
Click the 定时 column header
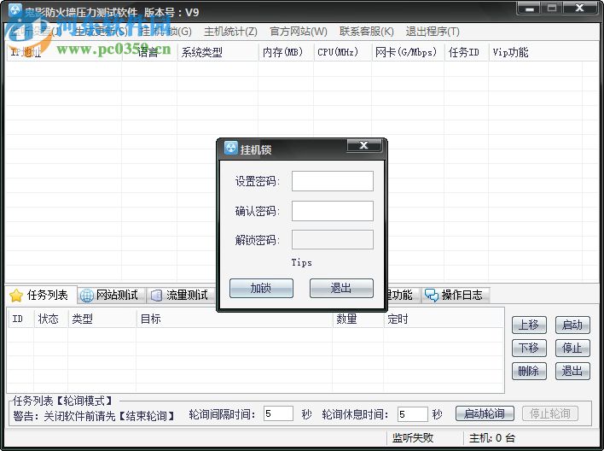click(444, 319)
